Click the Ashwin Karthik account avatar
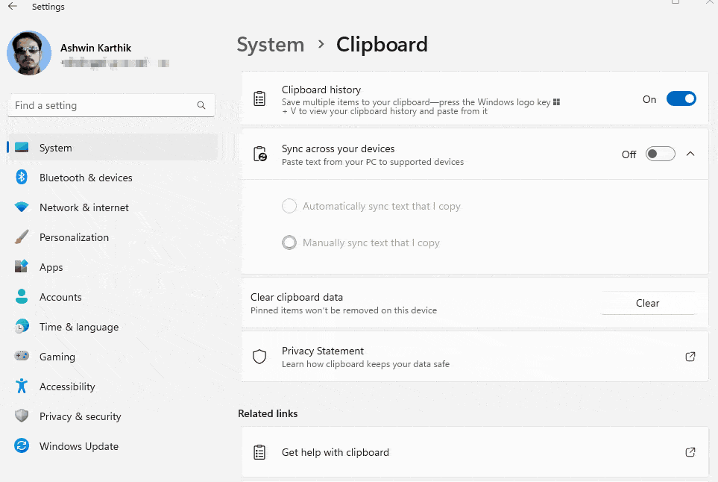The image size is (718, 482). [x=28, y=53]
